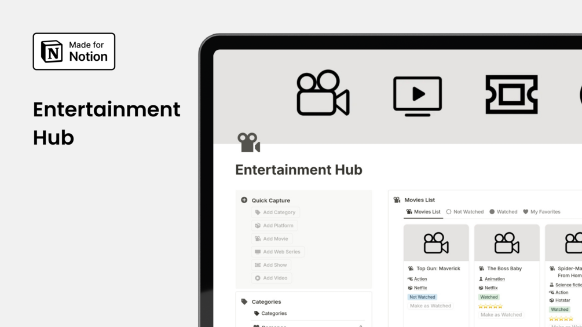Click the Categories tag icon

(244, 302)
